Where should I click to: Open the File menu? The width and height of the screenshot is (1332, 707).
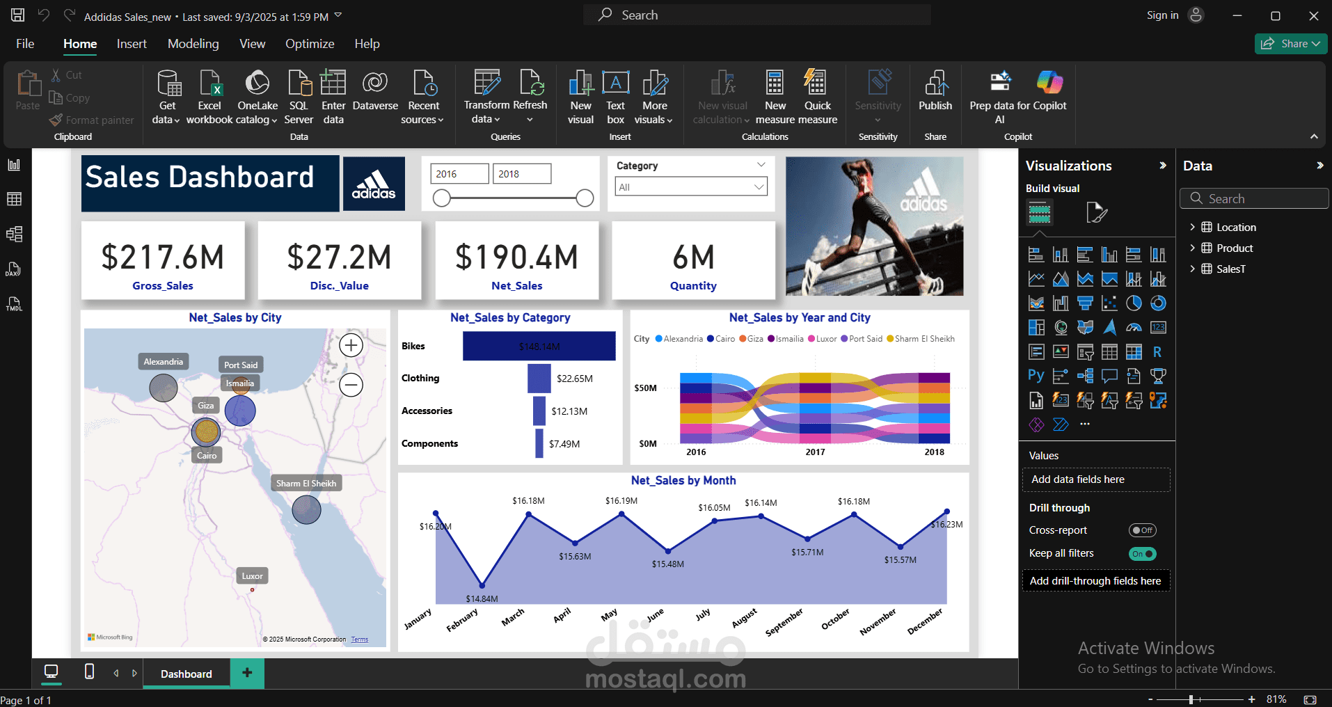click(x=25, y=43)
